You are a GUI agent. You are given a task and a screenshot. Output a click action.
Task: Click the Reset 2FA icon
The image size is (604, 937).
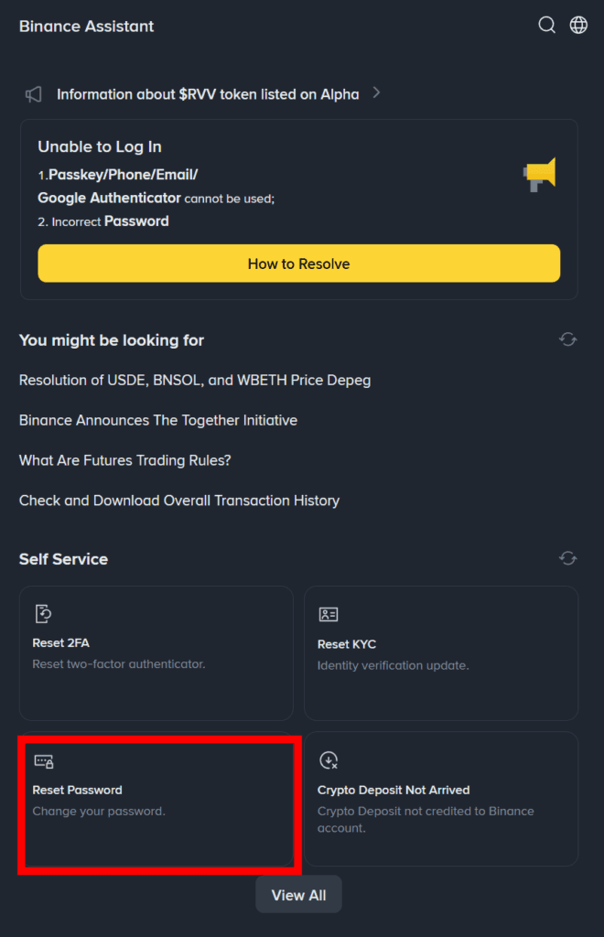[x=42, y=614]
